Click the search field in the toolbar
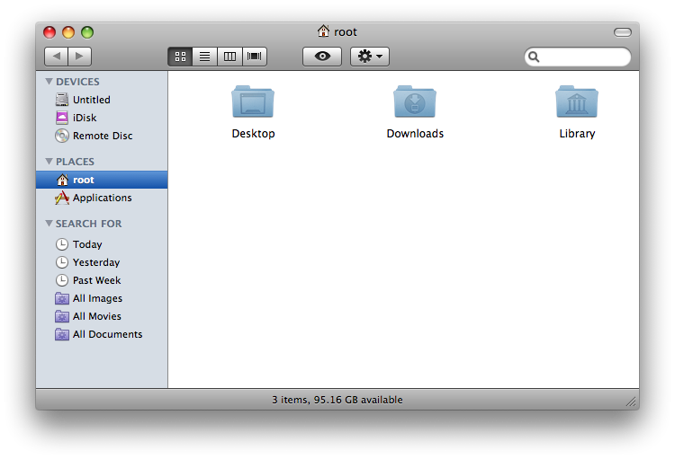675x459 pixels. [x=583, y=57]
